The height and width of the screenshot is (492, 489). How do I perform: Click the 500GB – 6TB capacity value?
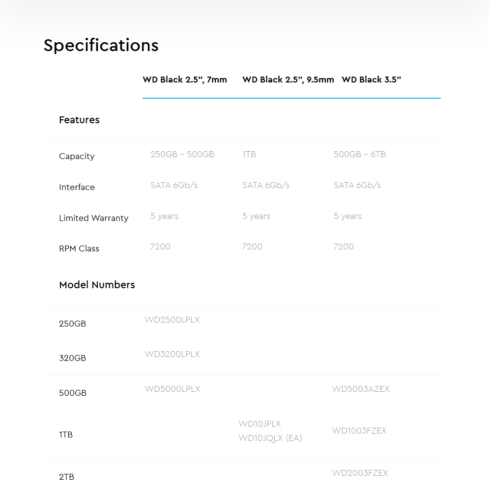pos(360,154)
